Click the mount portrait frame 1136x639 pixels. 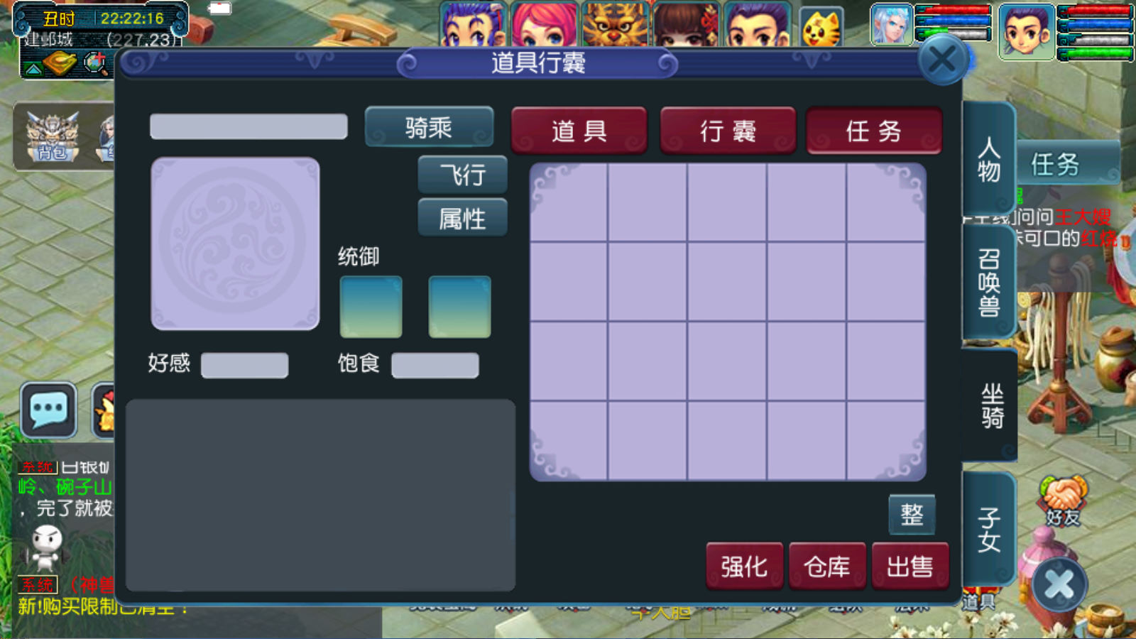click(235, 244)
